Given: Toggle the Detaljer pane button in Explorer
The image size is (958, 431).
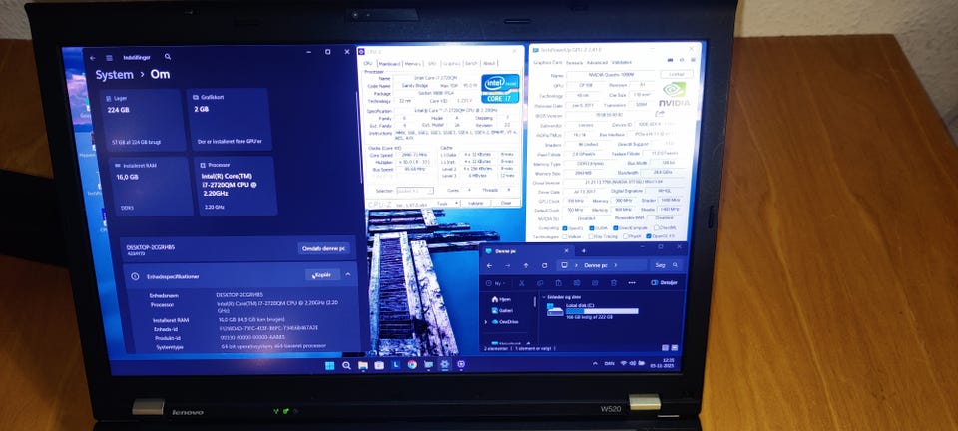Looking at the screenshot, I should click(665, 283).
